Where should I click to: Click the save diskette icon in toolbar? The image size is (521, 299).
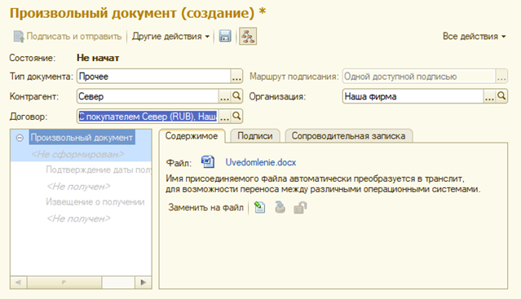(225, 36)
